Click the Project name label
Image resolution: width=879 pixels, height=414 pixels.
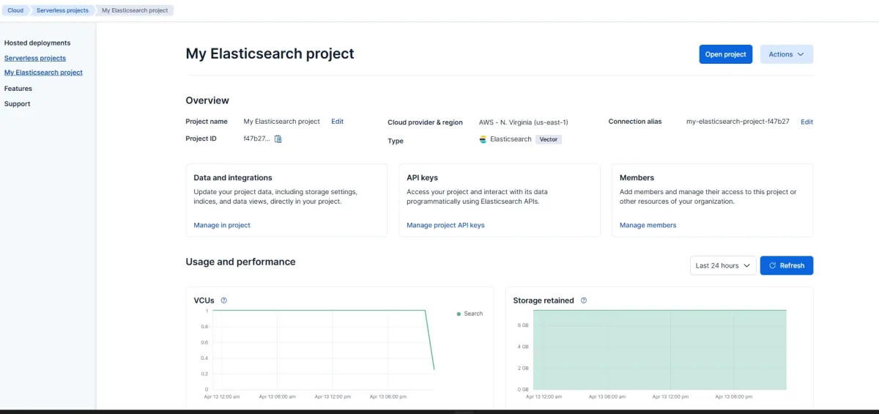[207, 122]
